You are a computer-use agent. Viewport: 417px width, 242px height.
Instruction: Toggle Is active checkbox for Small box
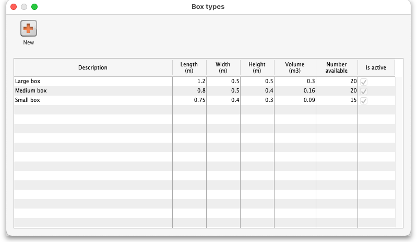click(364, 100)
